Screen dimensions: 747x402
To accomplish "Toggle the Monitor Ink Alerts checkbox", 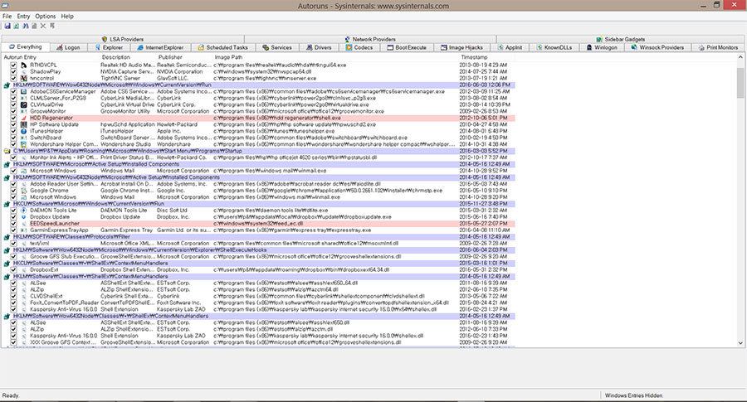I will click(x=13, y=157).
